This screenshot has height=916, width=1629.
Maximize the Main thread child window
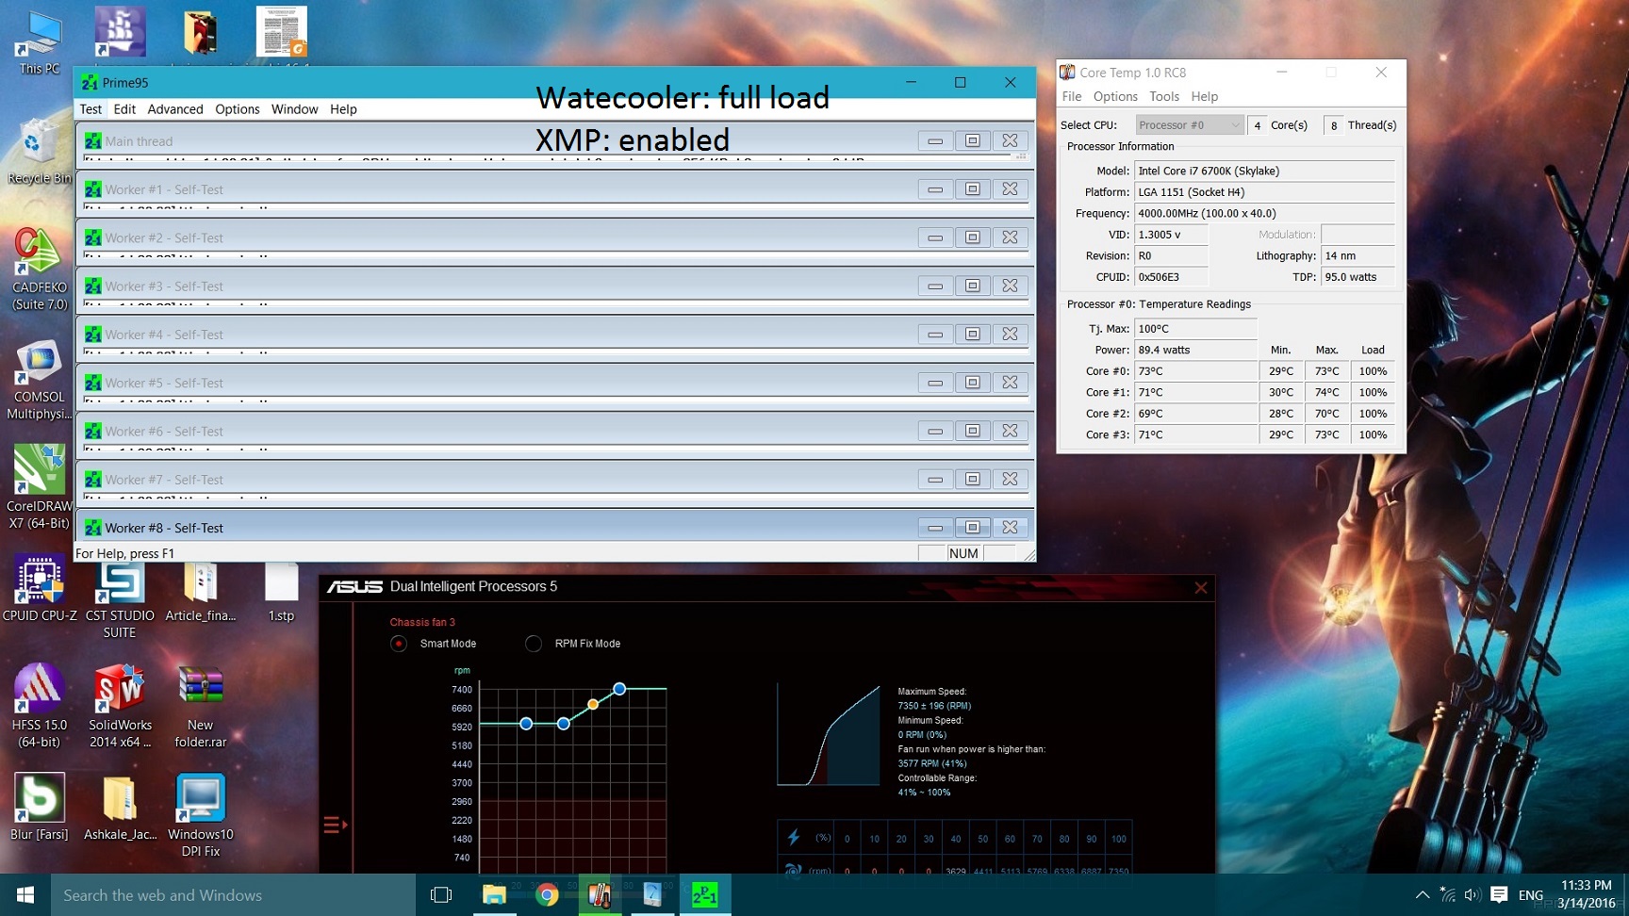pos(972,140)
